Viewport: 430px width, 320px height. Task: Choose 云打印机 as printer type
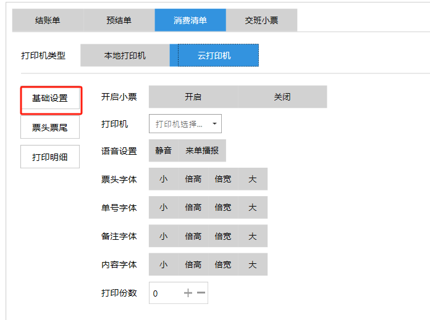coord(214,55)
